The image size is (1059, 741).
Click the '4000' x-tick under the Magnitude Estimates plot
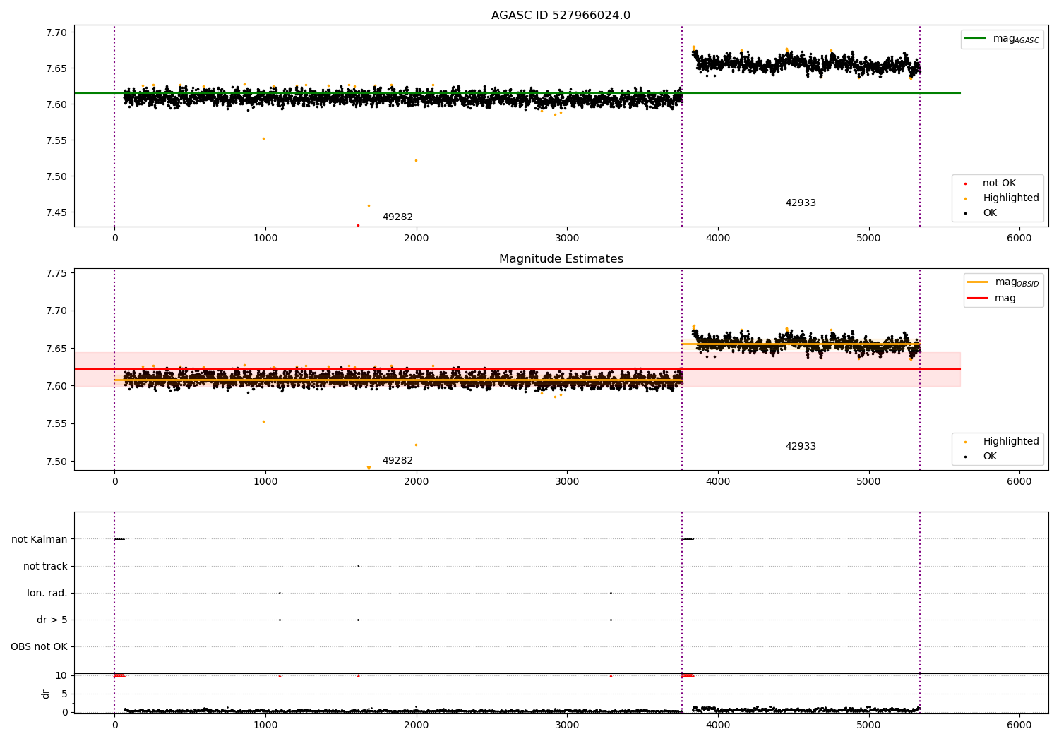(x=718, y=482)
